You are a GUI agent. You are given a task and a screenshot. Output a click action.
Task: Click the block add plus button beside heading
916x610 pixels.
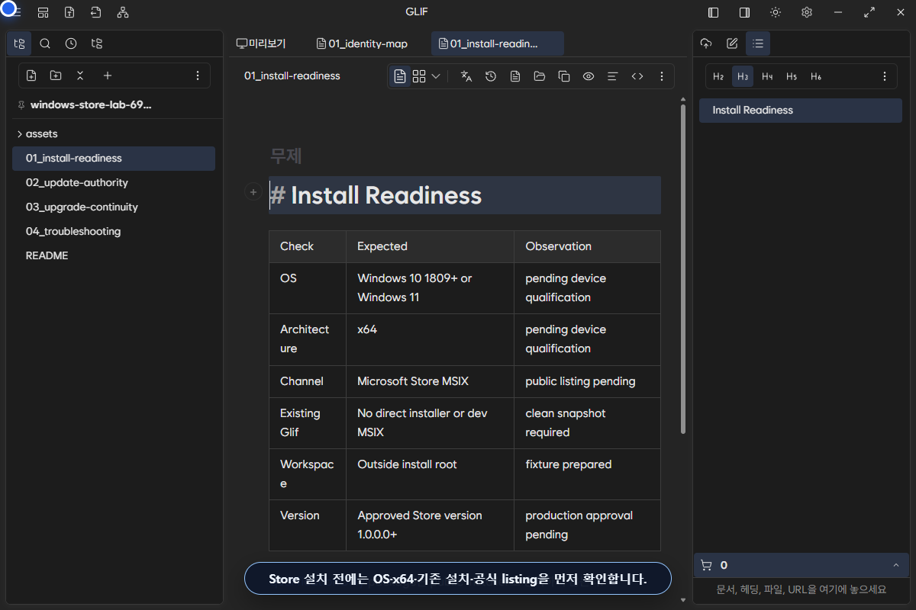(253, 192)
